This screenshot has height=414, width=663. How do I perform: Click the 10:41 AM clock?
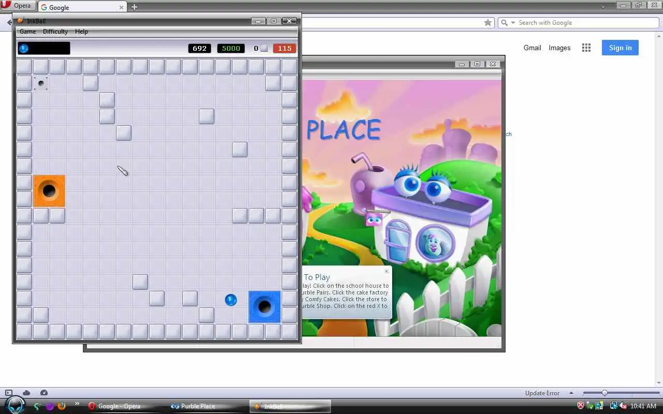click(644, 406)
